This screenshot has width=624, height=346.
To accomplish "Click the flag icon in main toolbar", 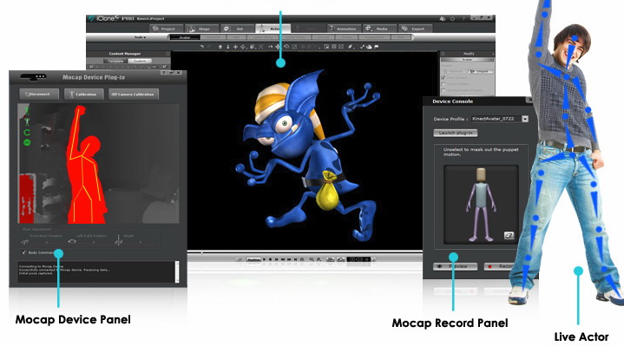I will point(377,47).
